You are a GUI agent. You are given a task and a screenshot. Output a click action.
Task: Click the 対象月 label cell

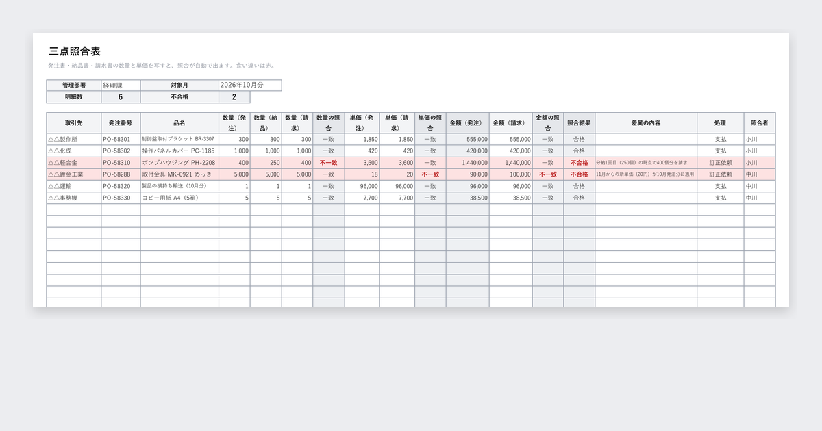[179, 86]
